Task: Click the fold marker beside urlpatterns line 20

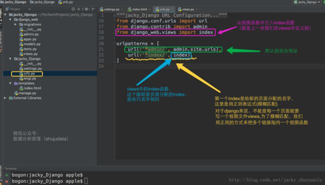Action: [x=114, y=43]
